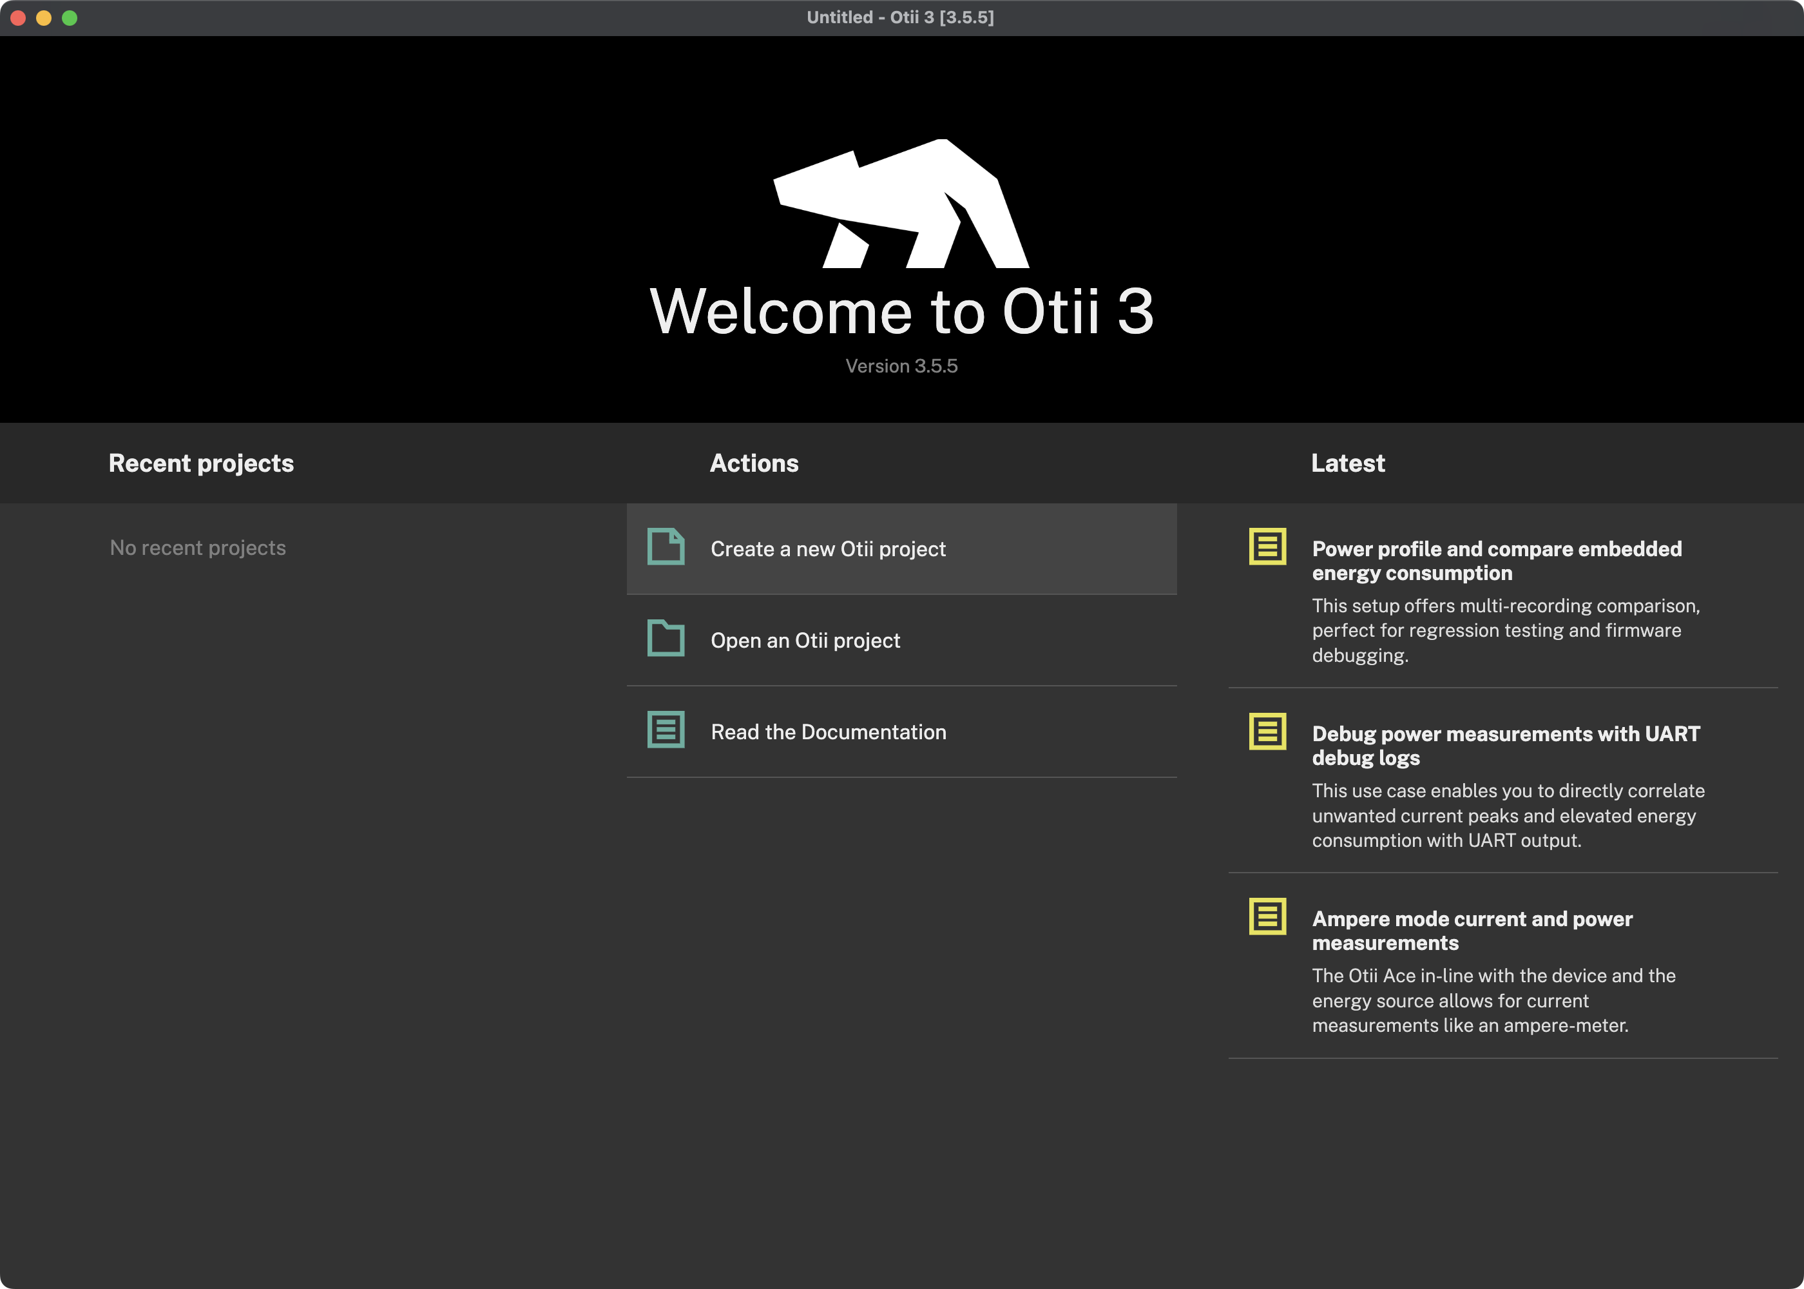1804x1289 pixels.
Task: Click the 'Recent projects' heading
Action: (x=201, y=463)
